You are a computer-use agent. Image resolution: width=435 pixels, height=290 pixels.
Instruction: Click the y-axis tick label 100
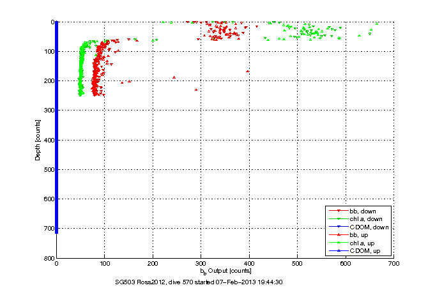point(49,51)
